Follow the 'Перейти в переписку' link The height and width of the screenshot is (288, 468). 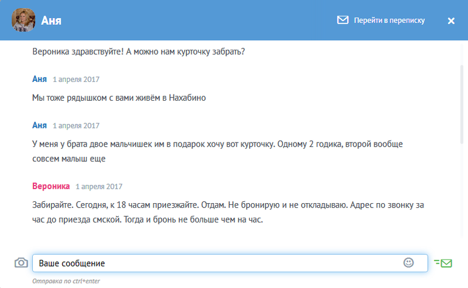pos(389,21)
